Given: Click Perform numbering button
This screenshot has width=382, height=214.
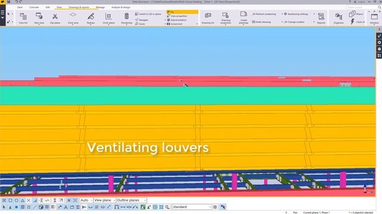Looking at the screenshot, I should pos(264,14).
